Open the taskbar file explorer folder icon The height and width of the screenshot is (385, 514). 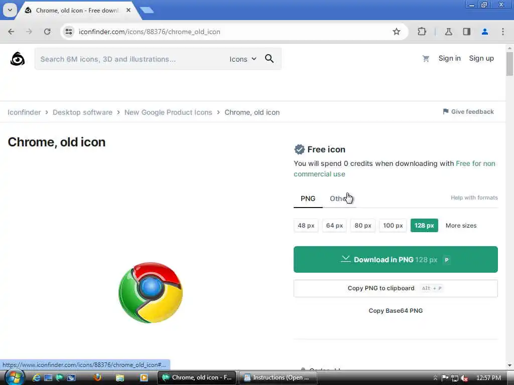point(120,377)
